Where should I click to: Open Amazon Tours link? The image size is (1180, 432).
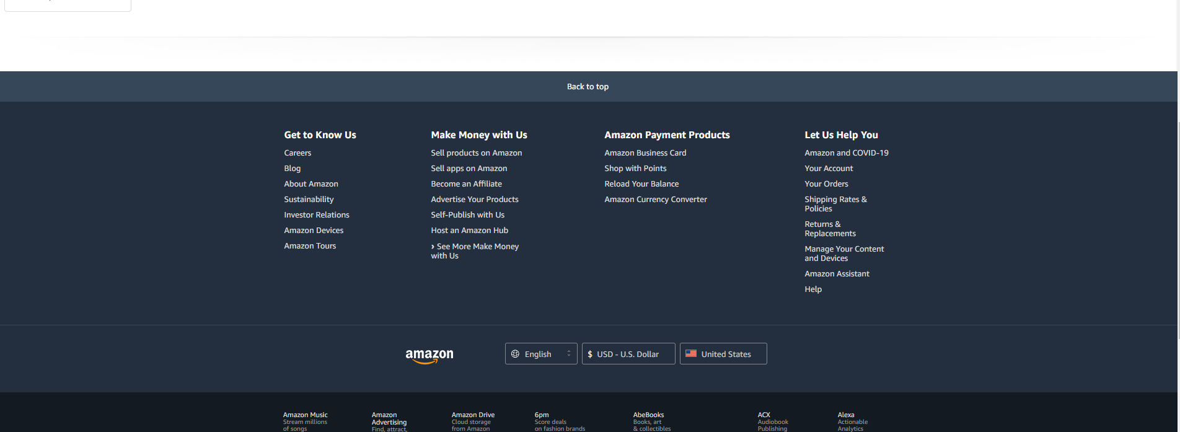click(310, 246)
